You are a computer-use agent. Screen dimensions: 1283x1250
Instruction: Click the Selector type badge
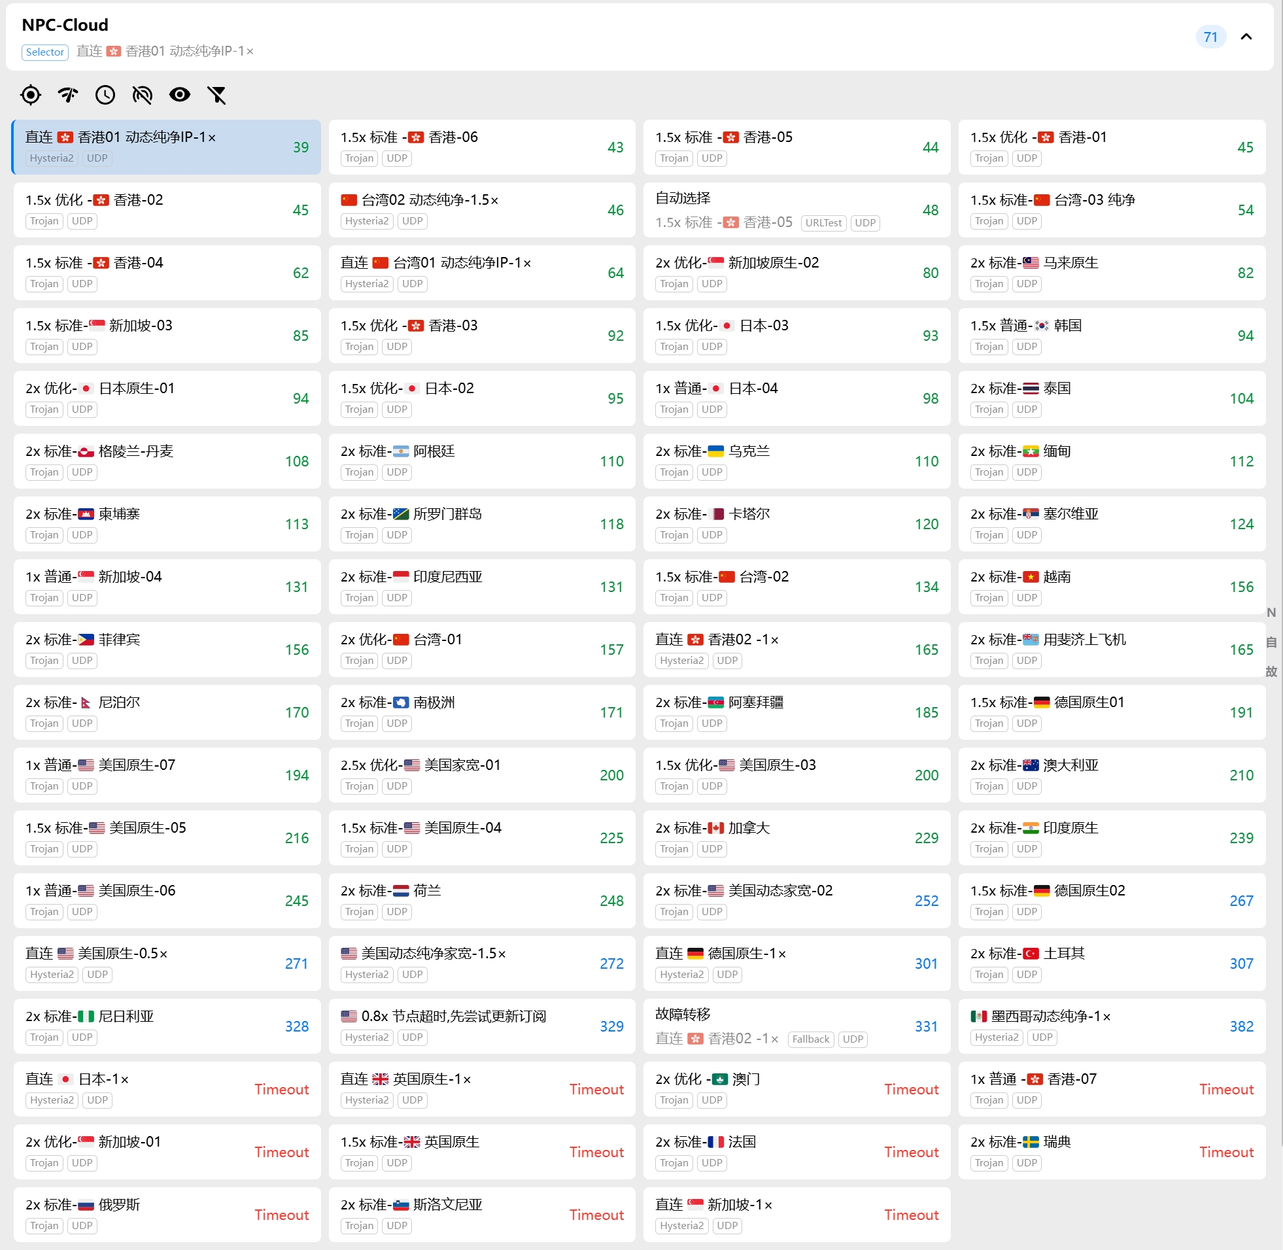click(44, 52)
